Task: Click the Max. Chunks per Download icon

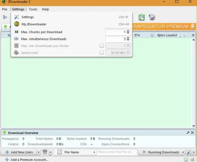Action: (x=17, y=32)
